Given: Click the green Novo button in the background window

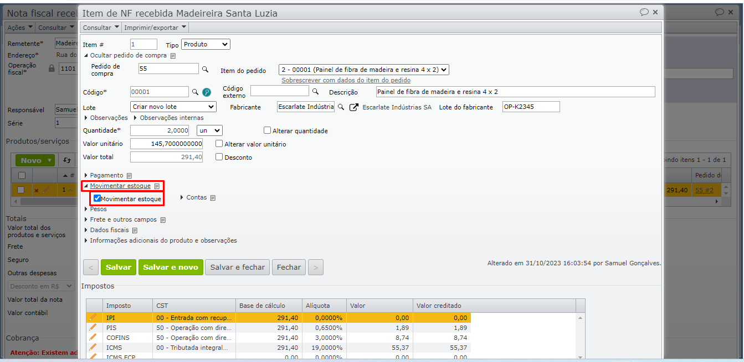Looking at the screenshot, I should (x=35, y=160).
